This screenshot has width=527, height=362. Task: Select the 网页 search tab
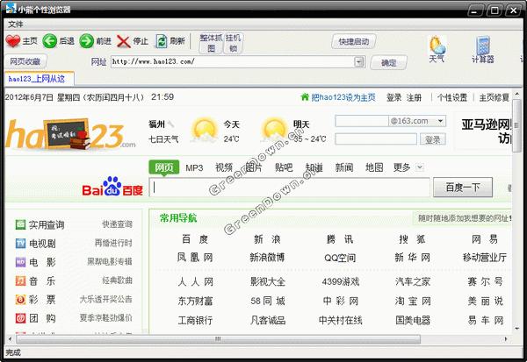tap(164, 167)
